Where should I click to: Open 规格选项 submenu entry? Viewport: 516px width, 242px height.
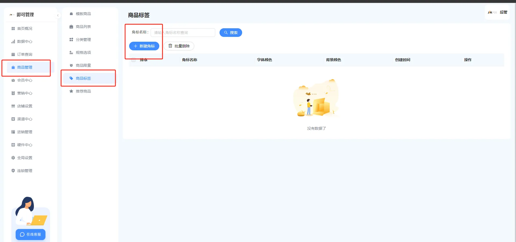[x=90, y=52]
